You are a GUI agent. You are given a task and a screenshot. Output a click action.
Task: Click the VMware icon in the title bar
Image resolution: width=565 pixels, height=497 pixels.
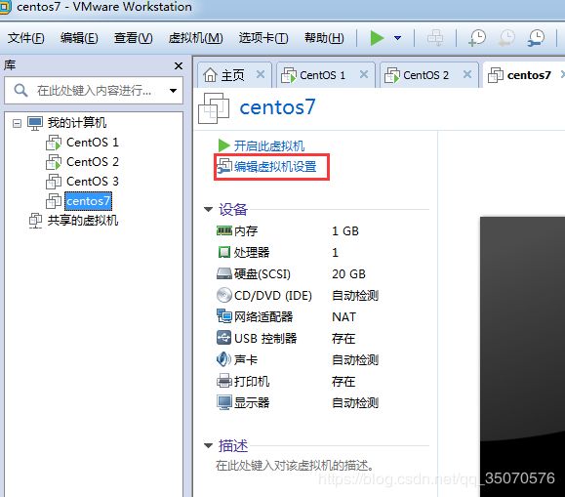(x=6, y=7)
